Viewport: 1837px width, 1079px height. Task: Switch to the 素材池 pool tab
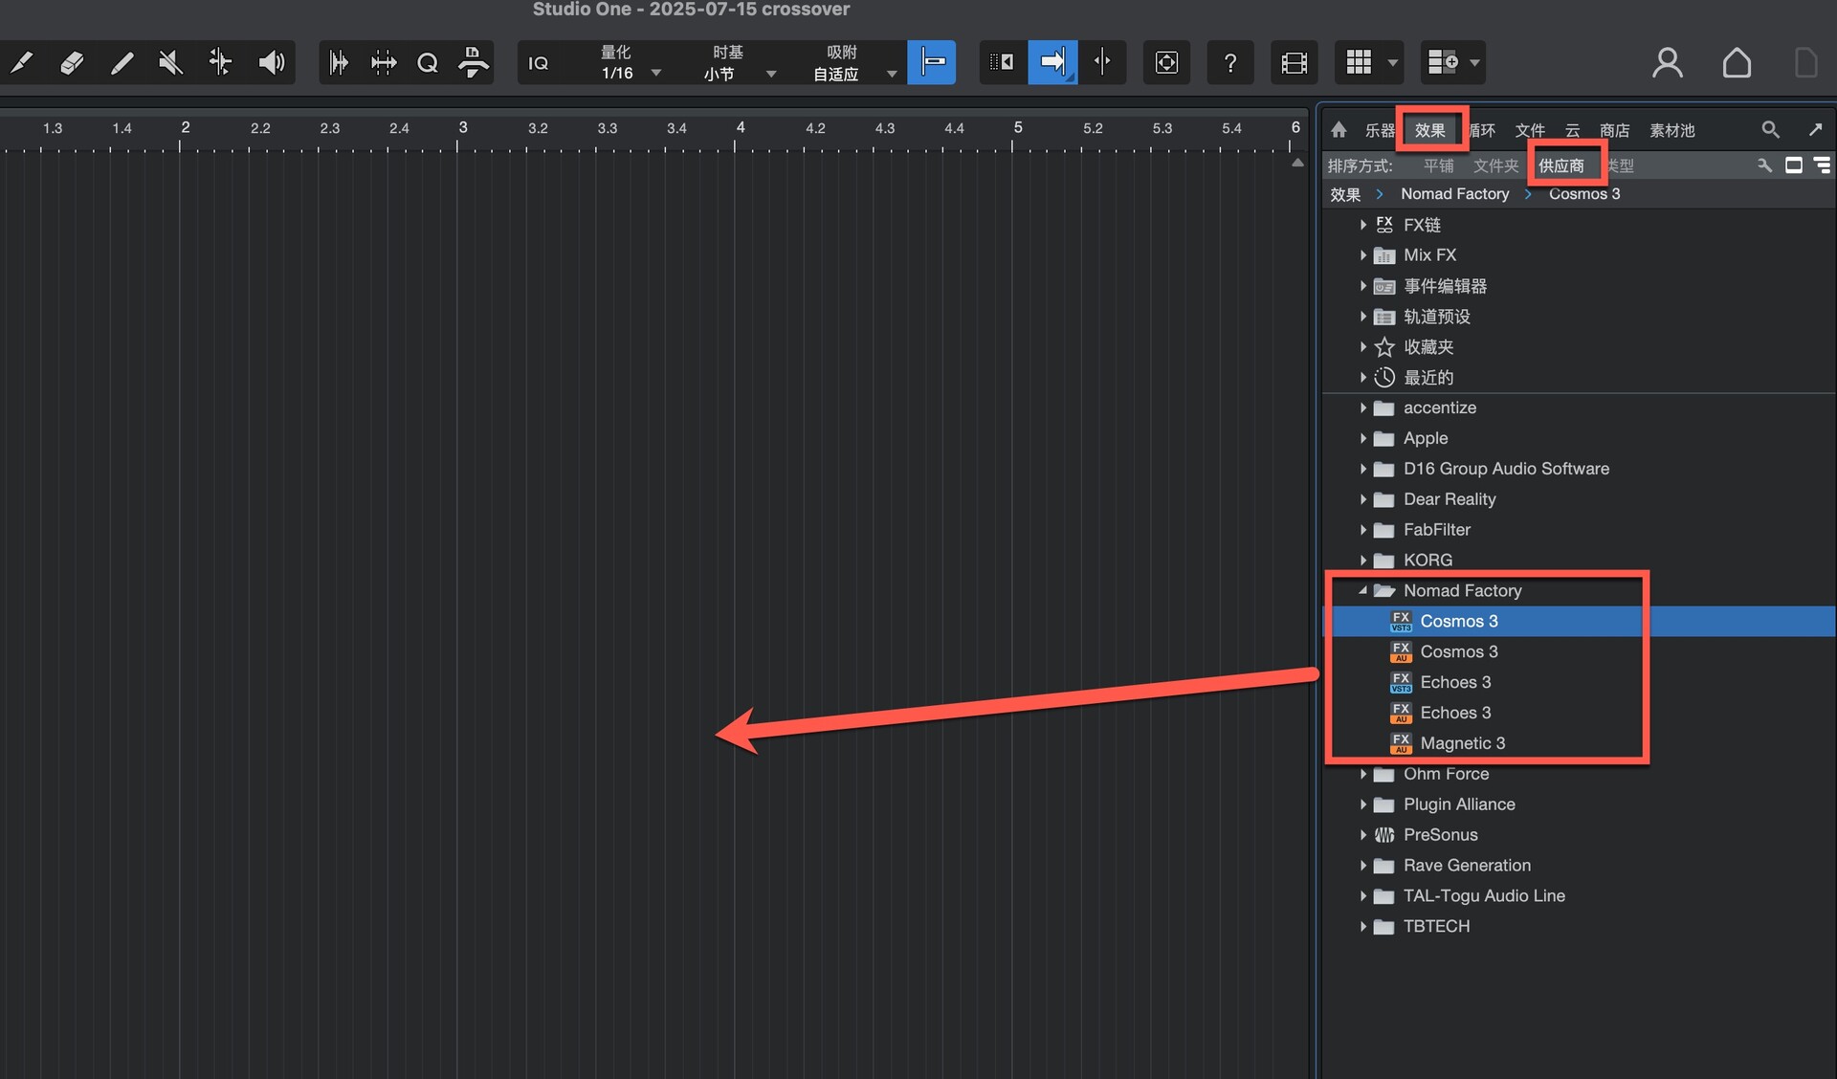[1671, 130]
